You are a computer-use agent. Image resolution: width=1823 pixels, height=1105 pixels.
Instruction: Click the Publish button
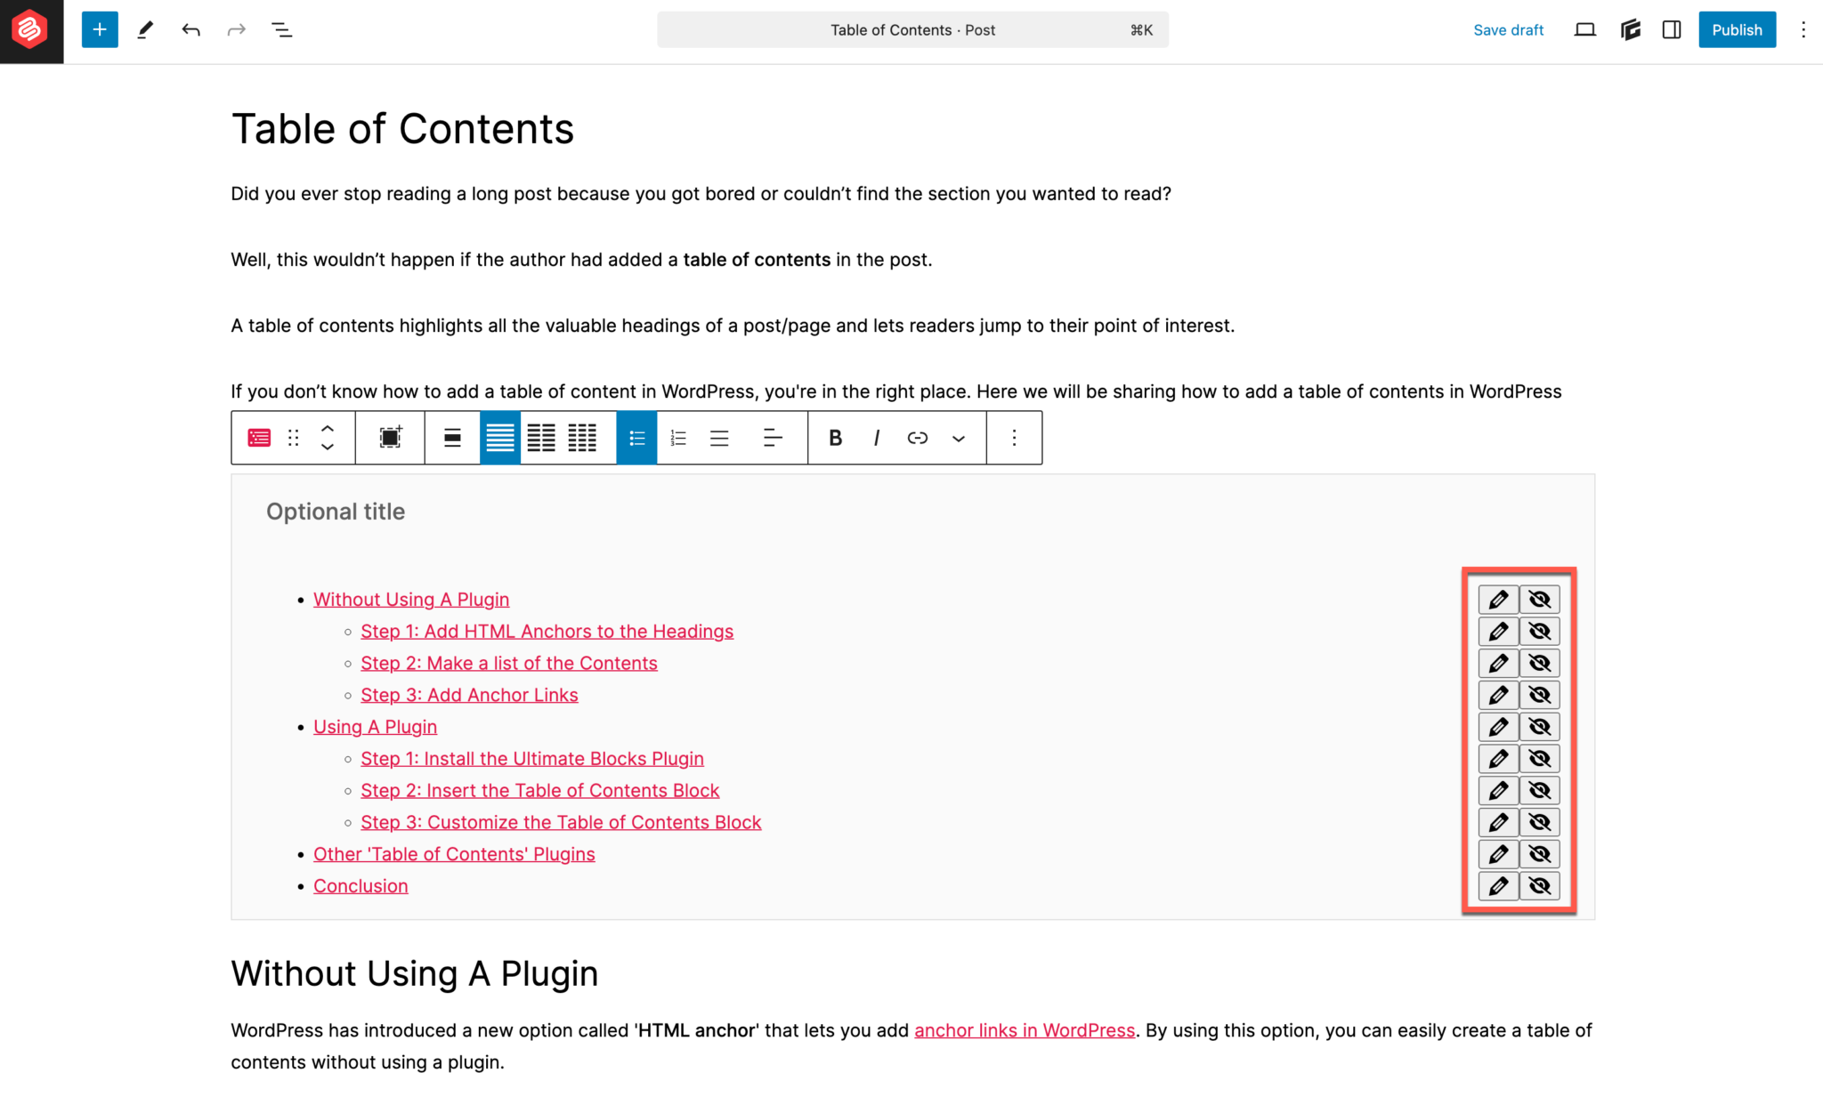tap(1737, 29)
